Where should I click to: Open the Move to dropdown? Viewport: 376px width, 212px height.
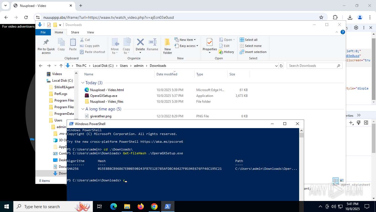click(115, 46)
